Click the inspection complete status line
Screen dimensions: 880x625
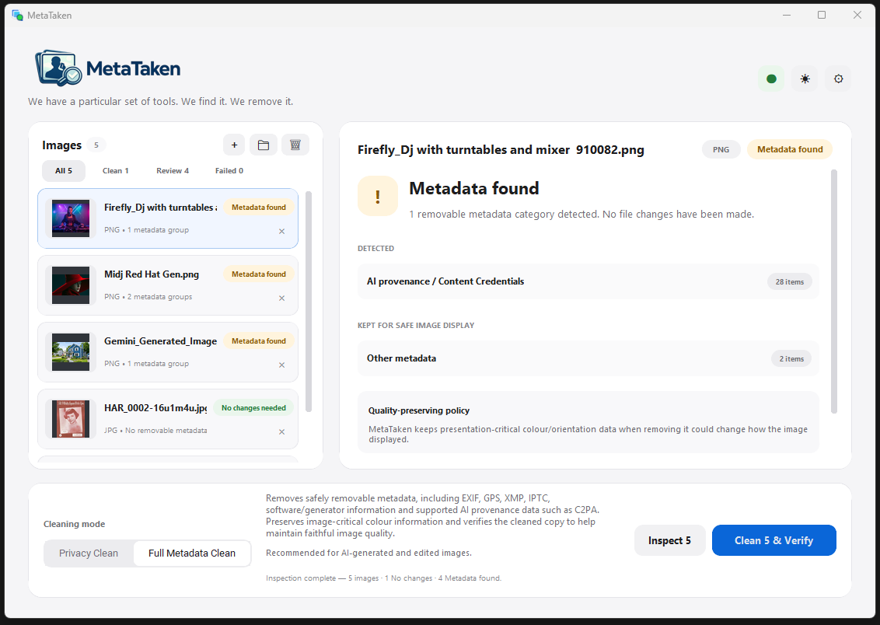coord(383,578)
